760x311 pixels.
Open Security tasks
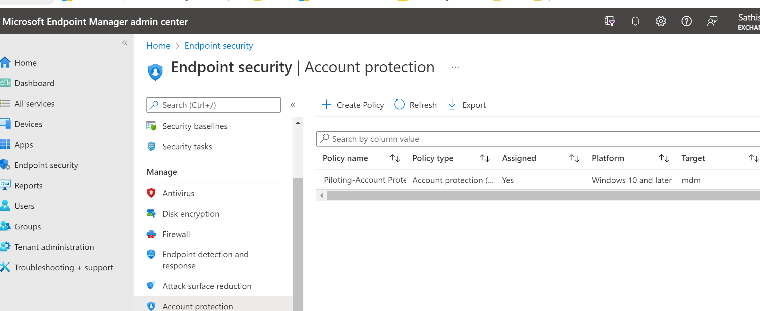tap(187, 146)
